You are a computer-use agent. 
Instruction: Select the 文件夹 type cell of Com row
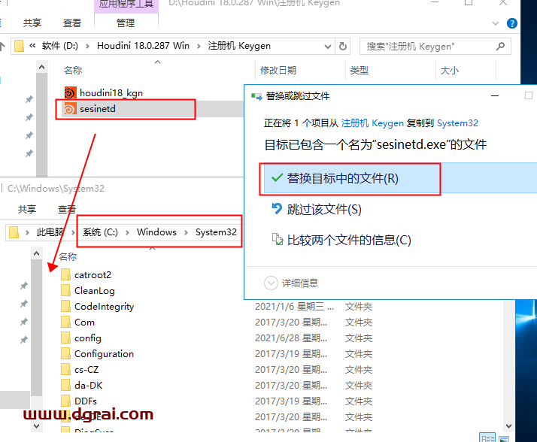pyautogui.click(x=359, y=322)
